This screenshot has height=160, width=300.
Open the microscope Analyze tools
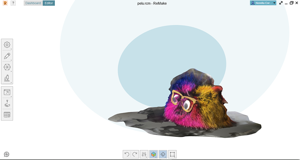click(7, 78)
